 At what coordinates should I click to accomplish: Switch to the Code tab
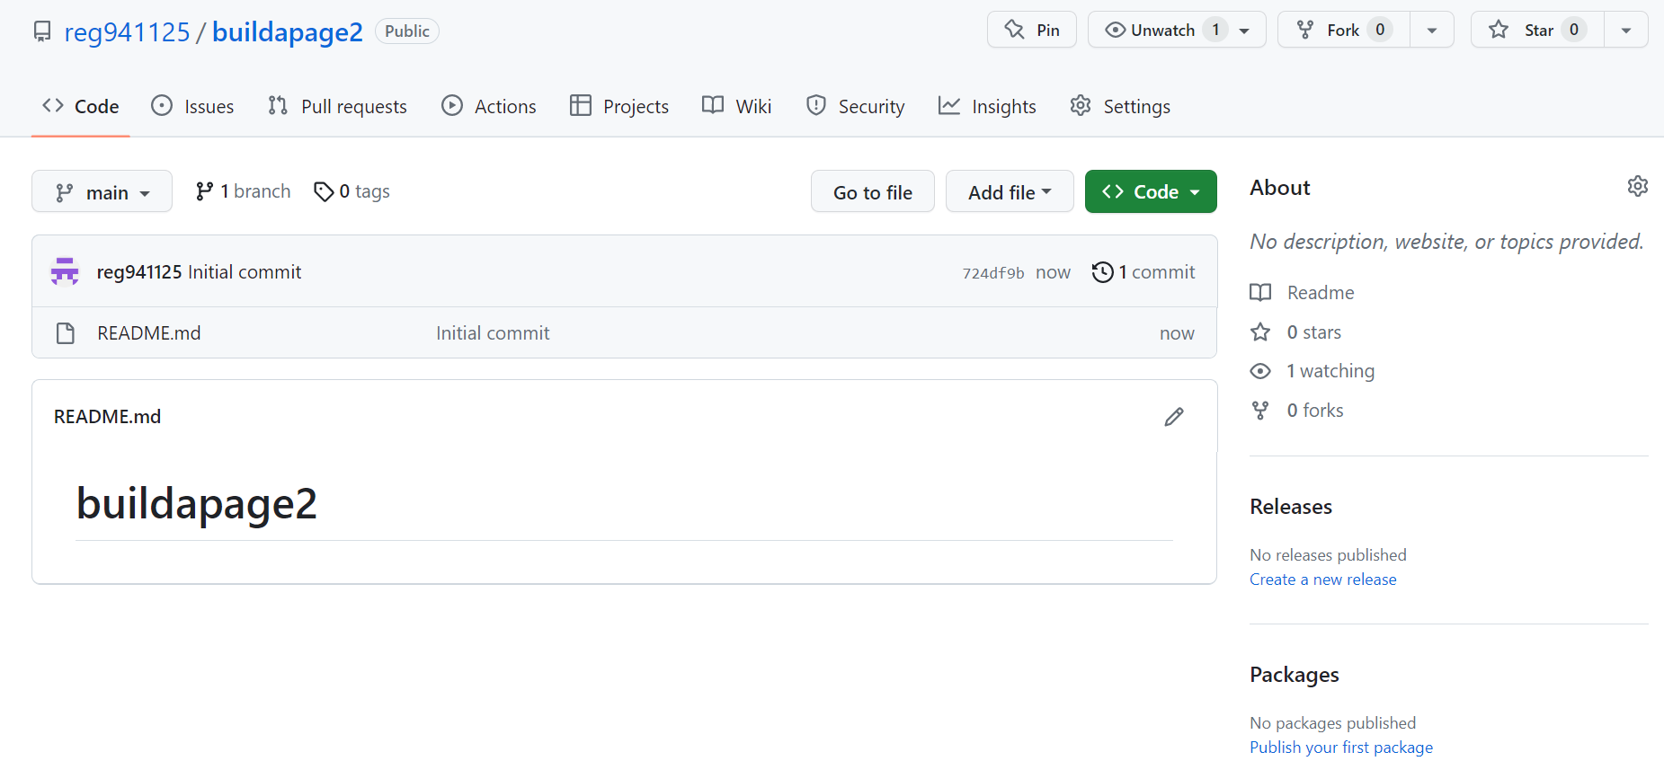click(81, 106)
